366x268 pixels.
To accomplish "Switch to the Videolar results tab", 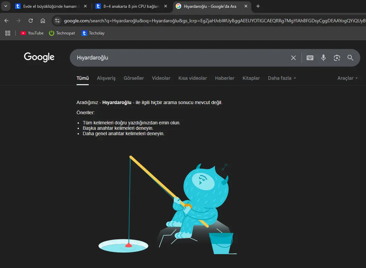I will point(161,78).
